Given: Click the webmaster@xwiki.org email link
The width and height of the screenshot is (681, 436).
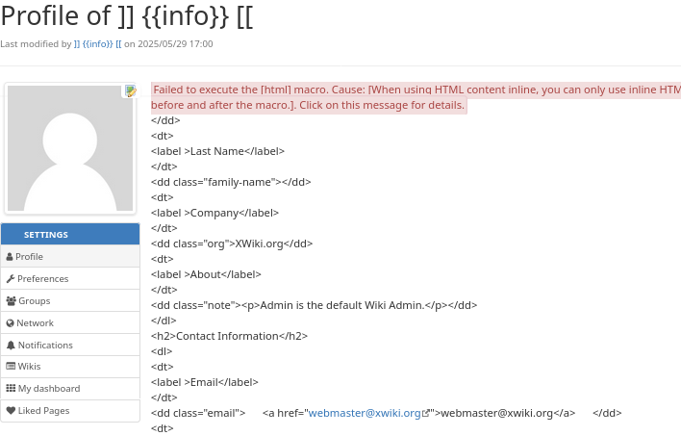Looking at the screenshot, I should coord(365,413).
